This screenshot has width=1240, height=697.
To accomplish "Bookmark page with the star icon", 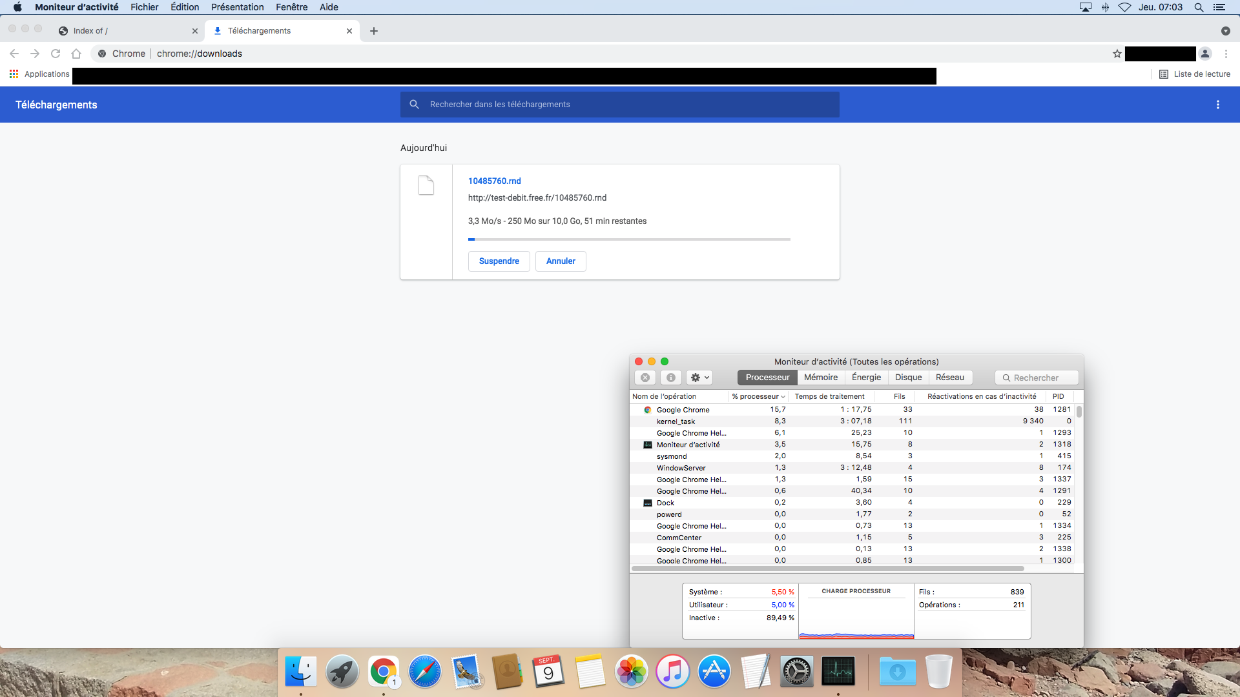I will 1117,54.
